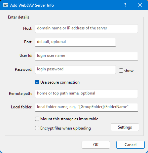Open the encryption Settings button

pyautogui.click(x=125, y=127)
